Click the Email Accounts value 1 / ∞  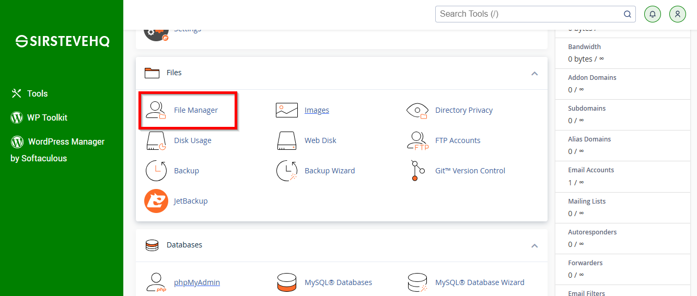point(576,183)
